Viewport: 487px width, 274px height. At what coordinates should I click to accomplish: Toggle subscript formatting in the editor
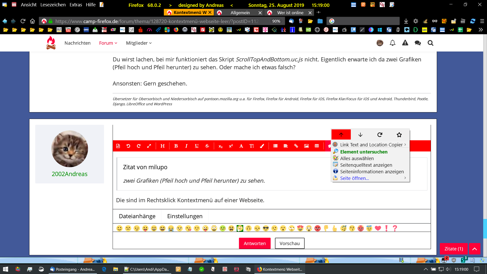[220, 146]
